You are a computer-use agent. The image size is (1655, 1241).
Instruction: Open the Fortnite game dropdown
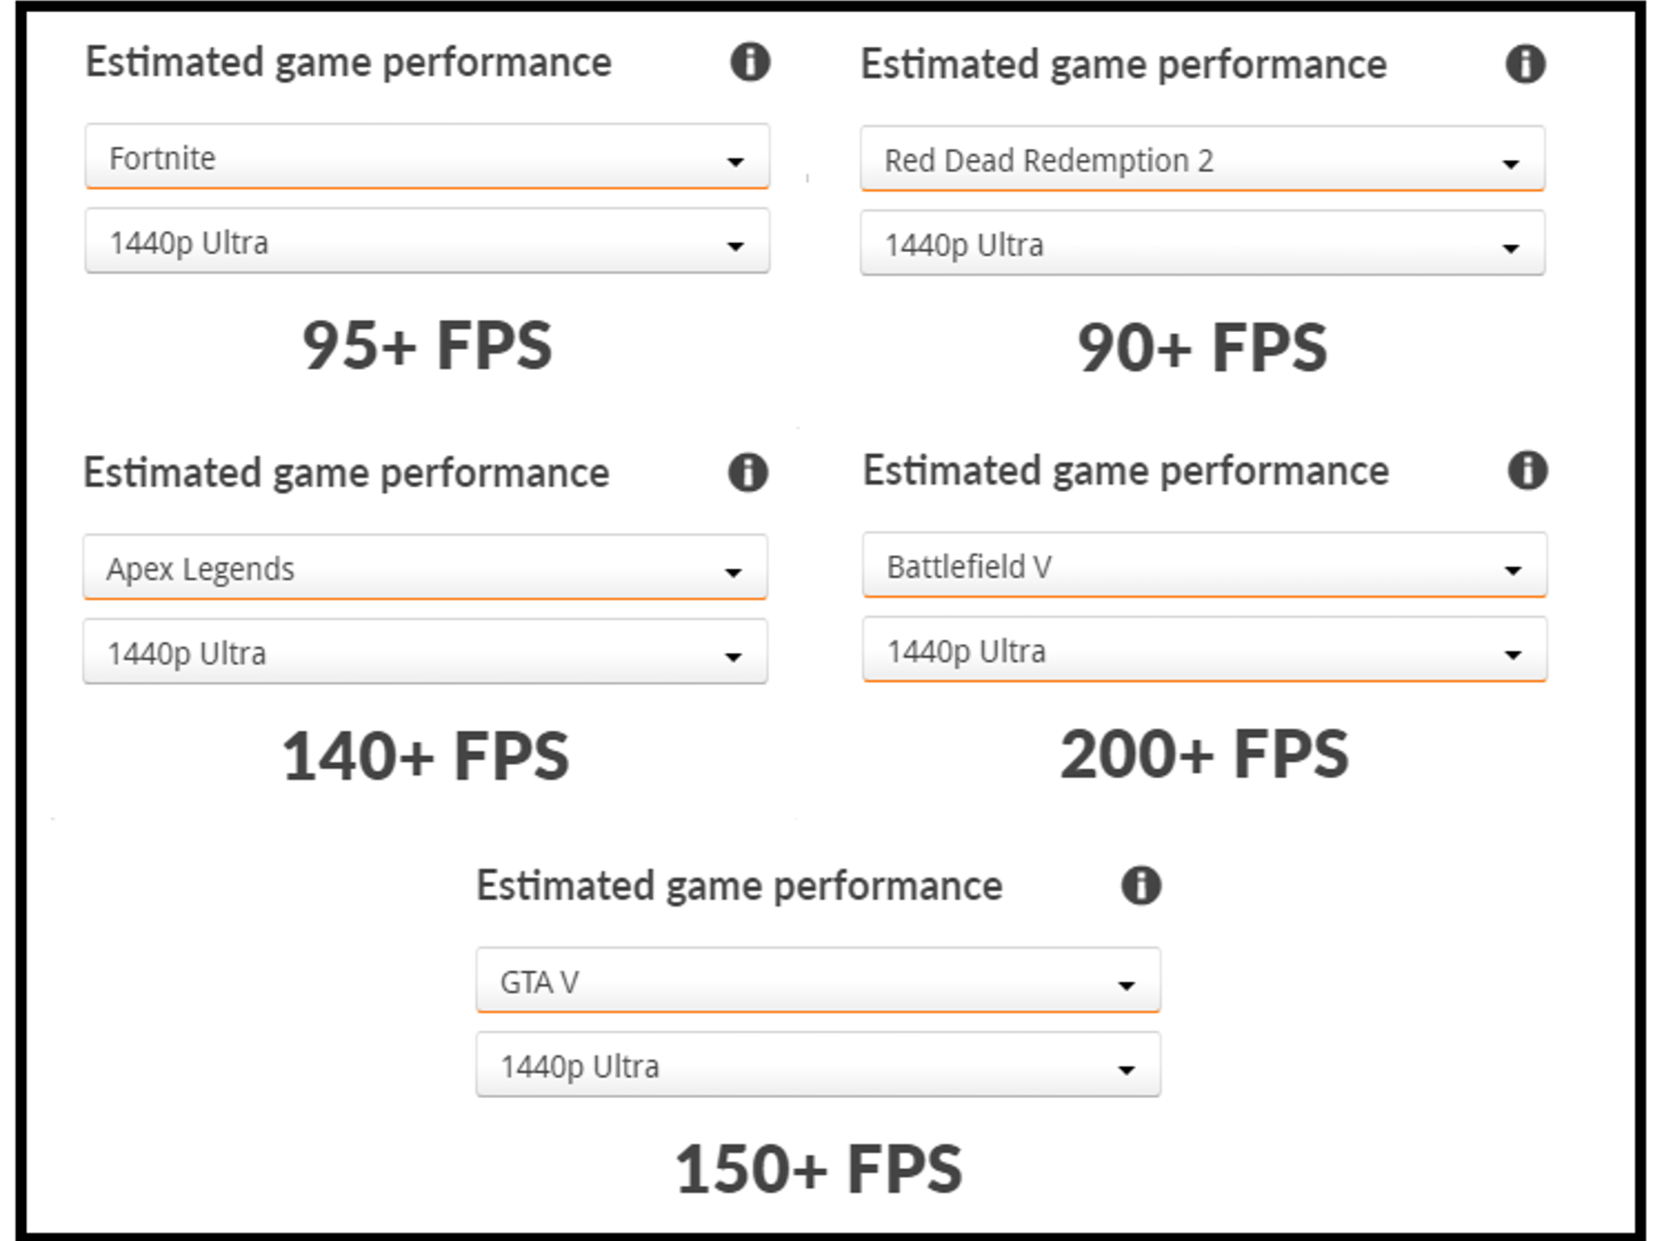427,157
